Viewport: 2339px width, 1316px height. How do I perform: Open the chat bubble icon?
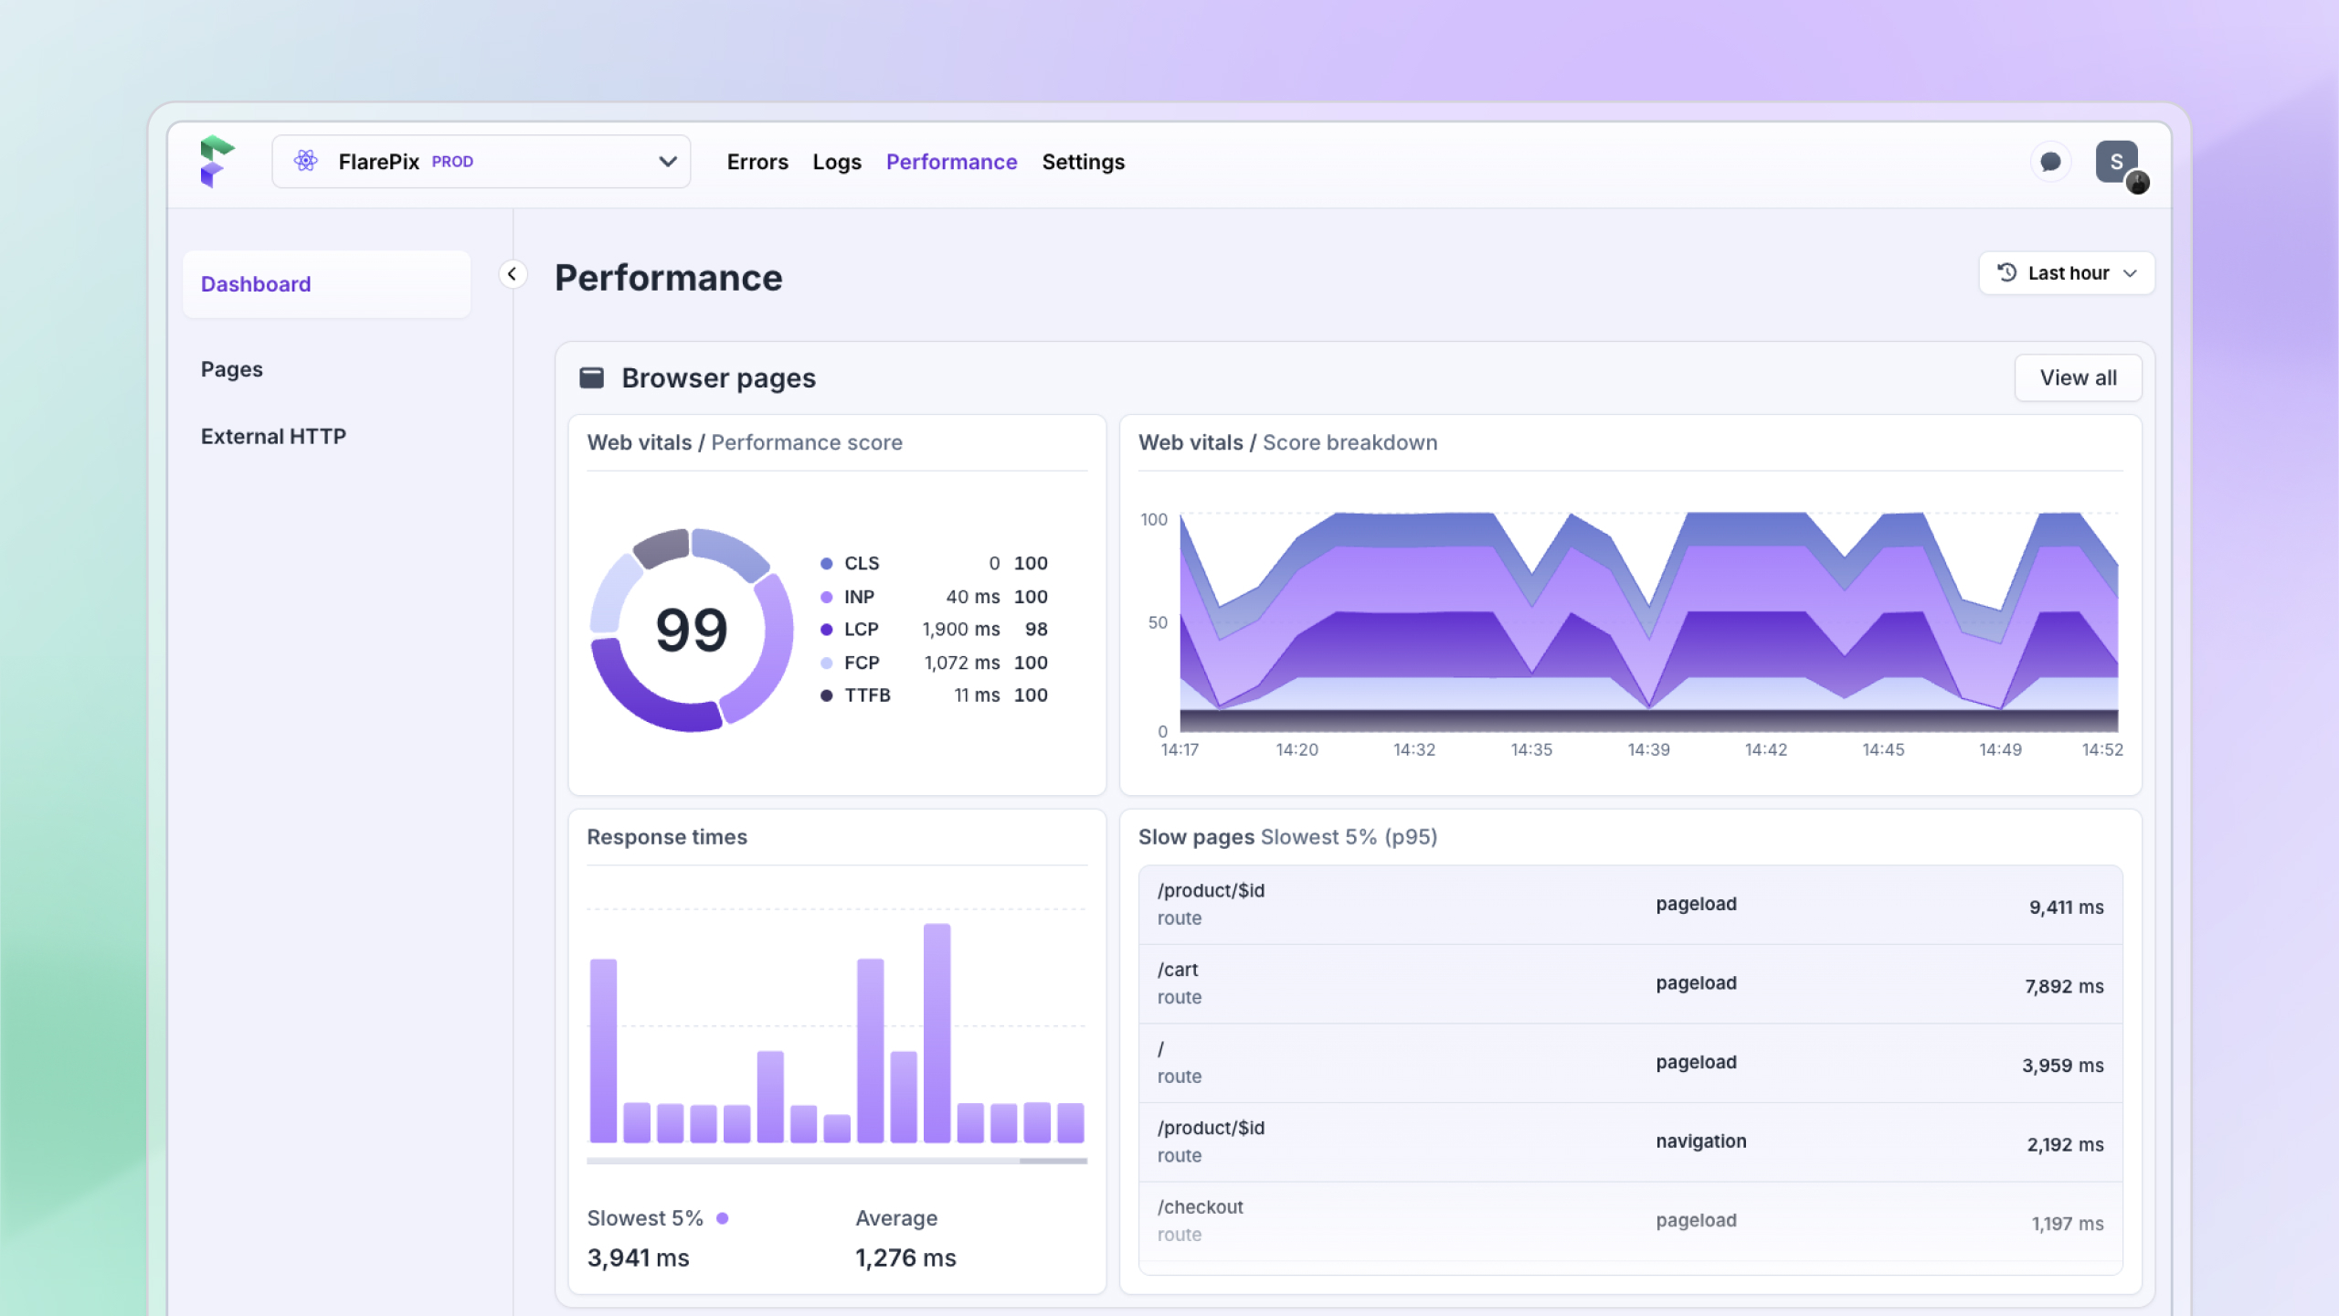2050,162
